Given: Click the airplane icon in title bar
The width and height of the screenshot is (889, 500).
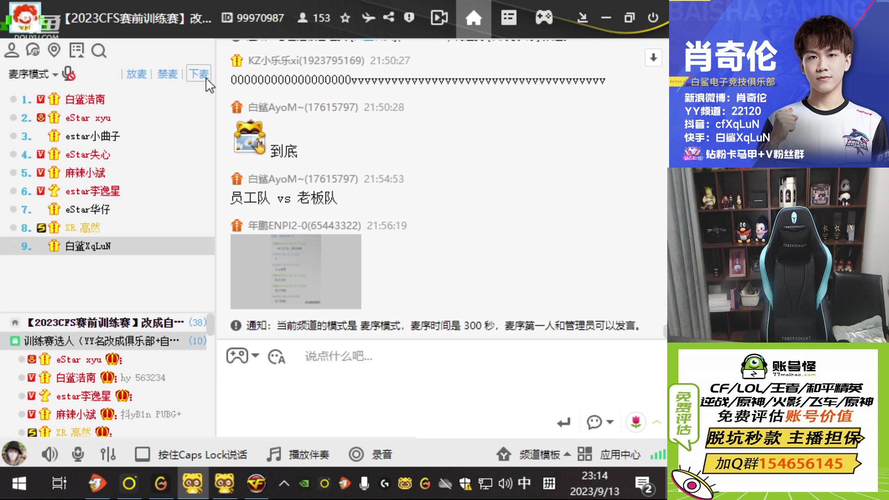Looking at the screenshot, I should tap(368, 18).
